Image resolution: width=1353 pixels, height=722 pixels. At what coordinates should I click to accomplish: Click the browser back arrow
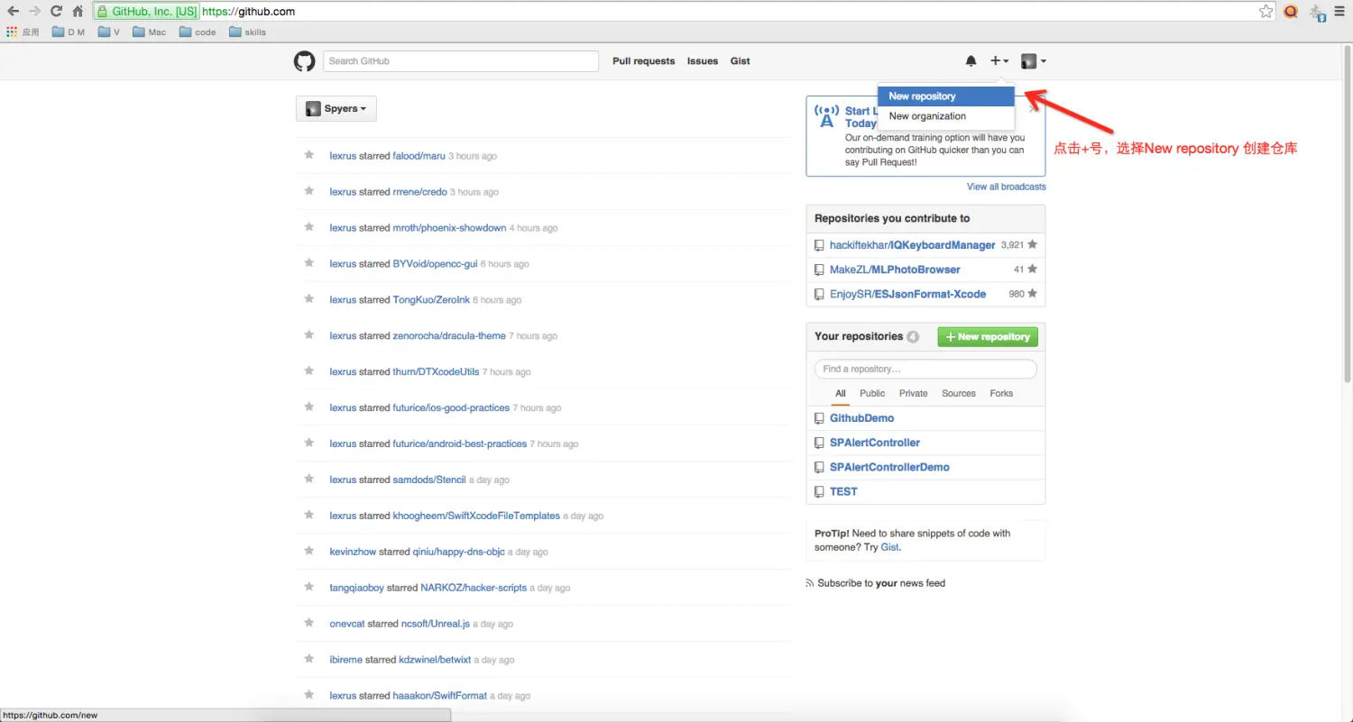click(14, 12)
